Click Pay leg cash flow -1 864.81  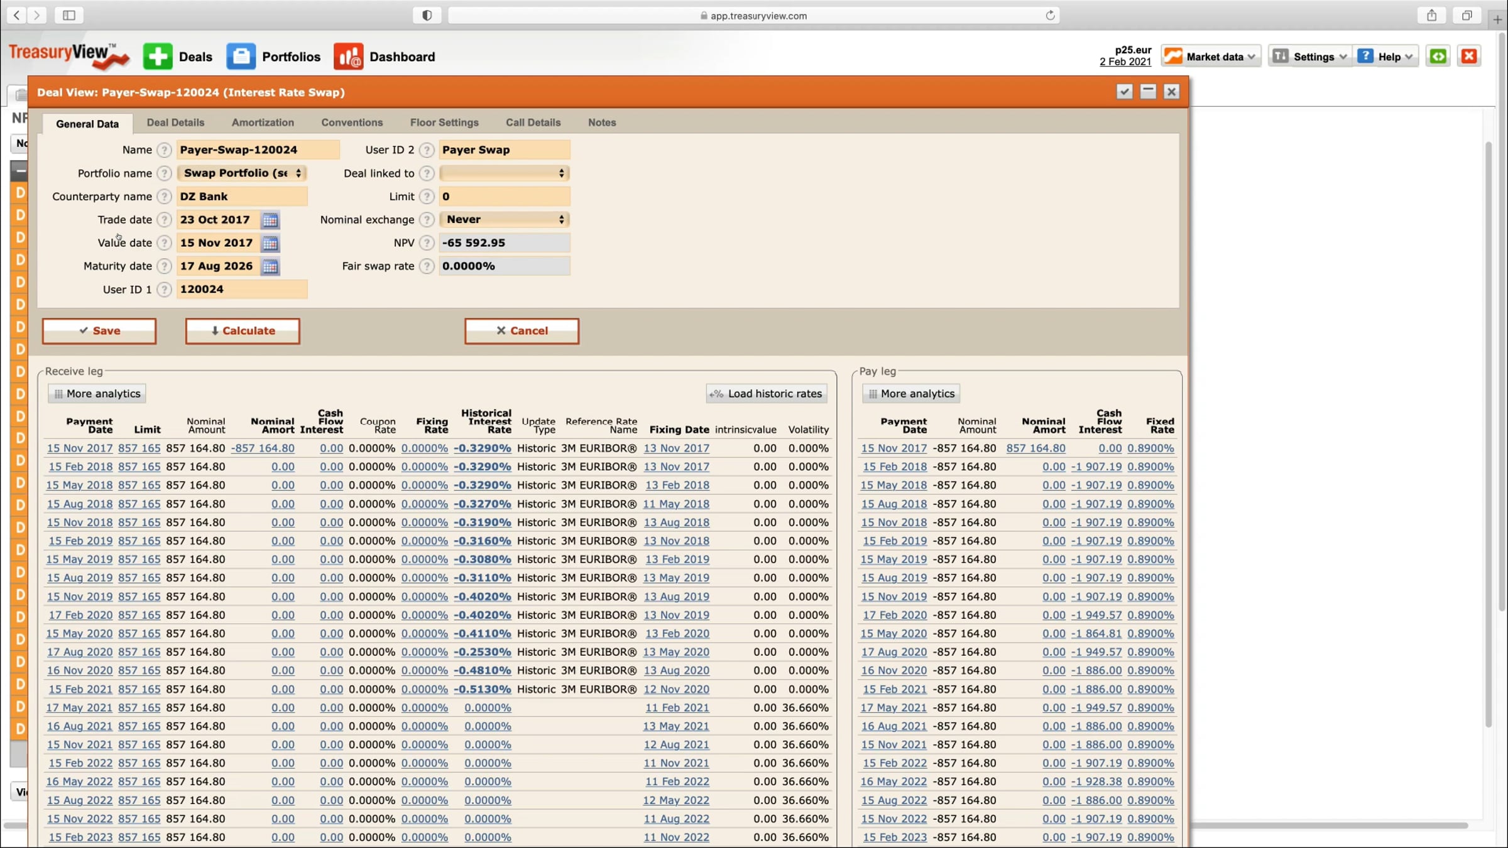click(x=1096, y=633)
